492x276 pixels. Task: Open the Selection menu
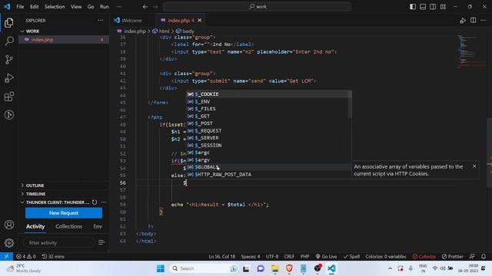point(55,7)
